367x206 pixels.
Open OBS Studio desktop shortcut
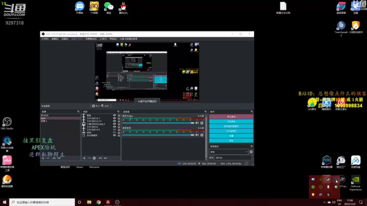(x=7, y=123)
